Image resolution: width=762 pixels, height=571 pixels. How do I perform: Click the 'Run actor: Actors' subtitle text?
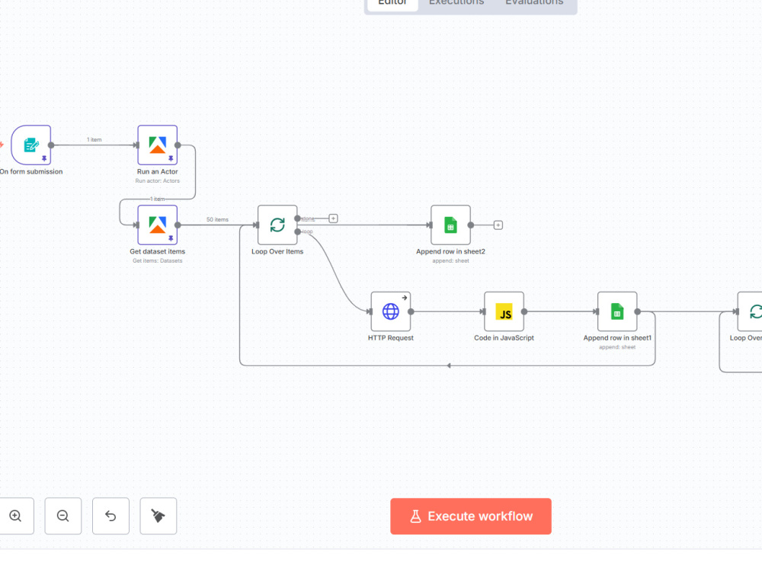coord(158,180)
